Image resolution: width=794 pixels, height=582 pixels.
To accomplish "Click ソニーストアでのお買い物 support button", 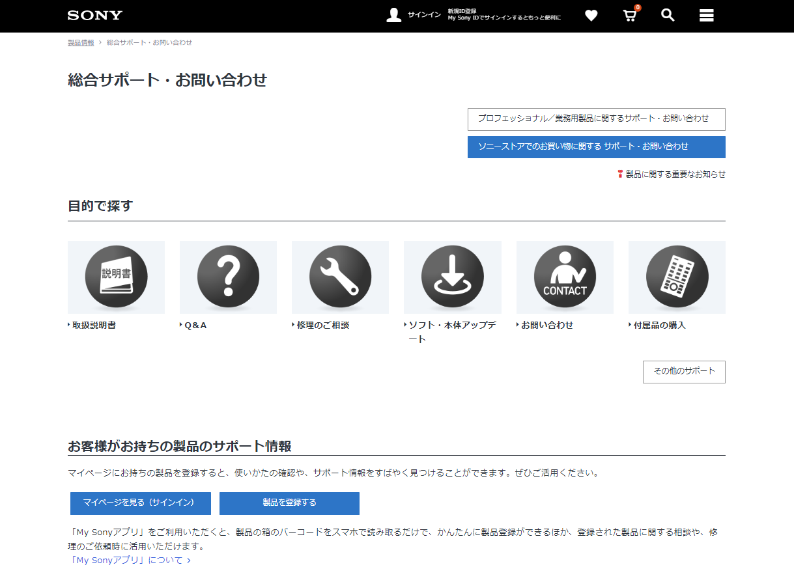I will coord(596,147).
